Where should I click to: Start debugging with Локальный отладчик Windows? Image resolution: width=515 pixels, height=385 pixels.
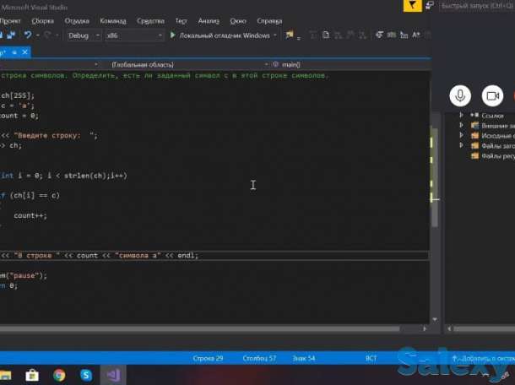220,35
